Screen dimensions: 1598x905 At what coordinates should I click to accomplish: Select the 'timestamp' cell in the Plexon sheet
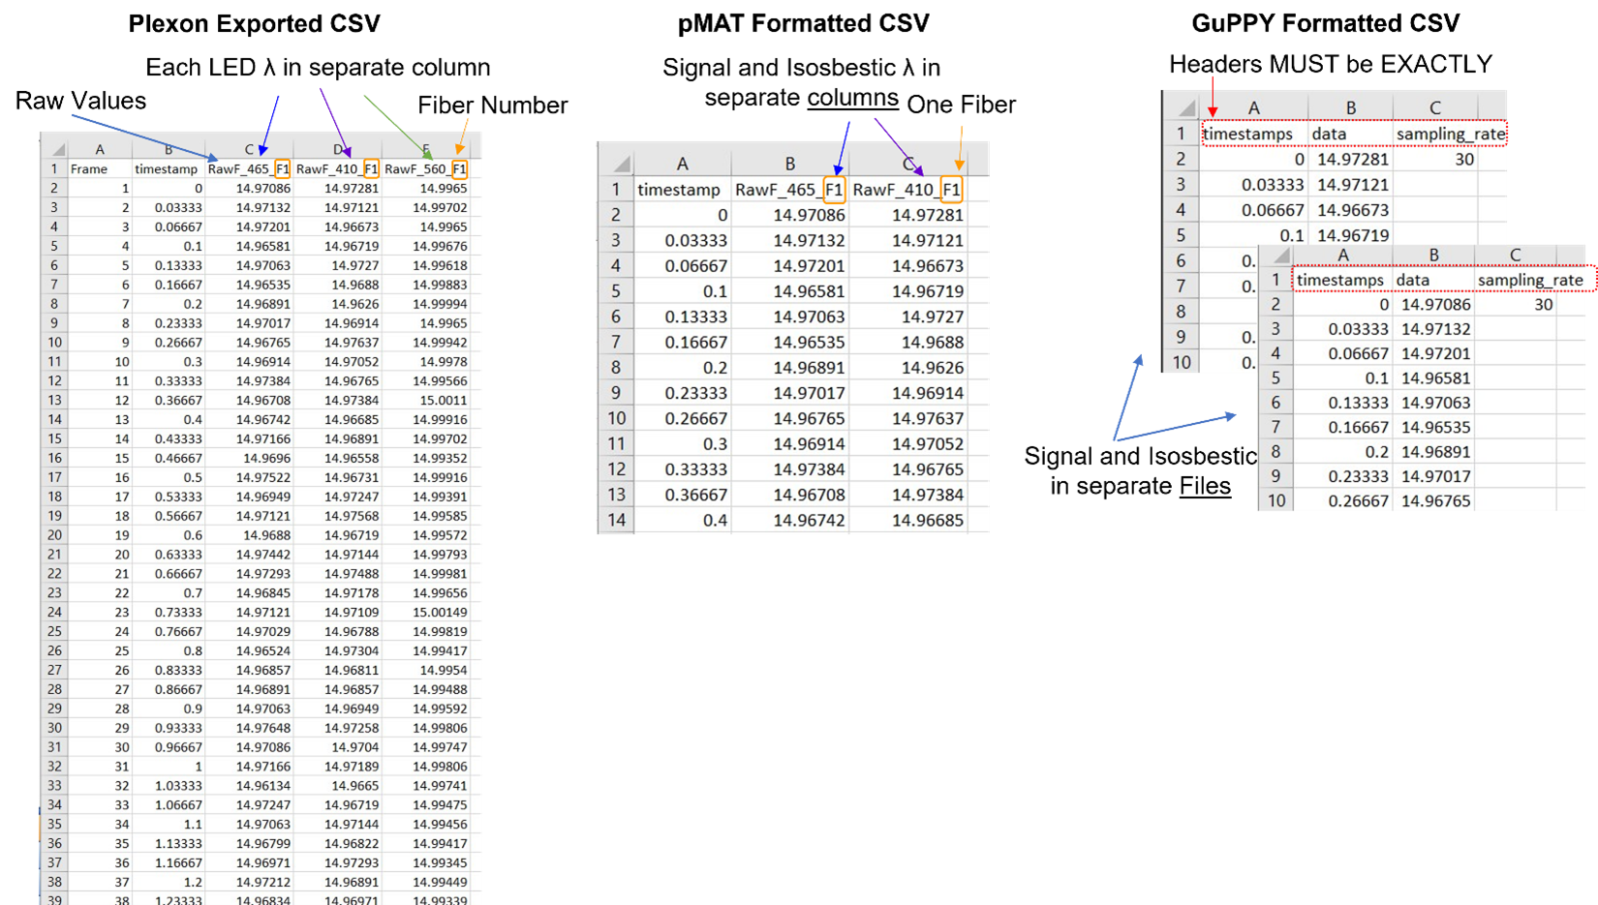[x=167, y=168]
